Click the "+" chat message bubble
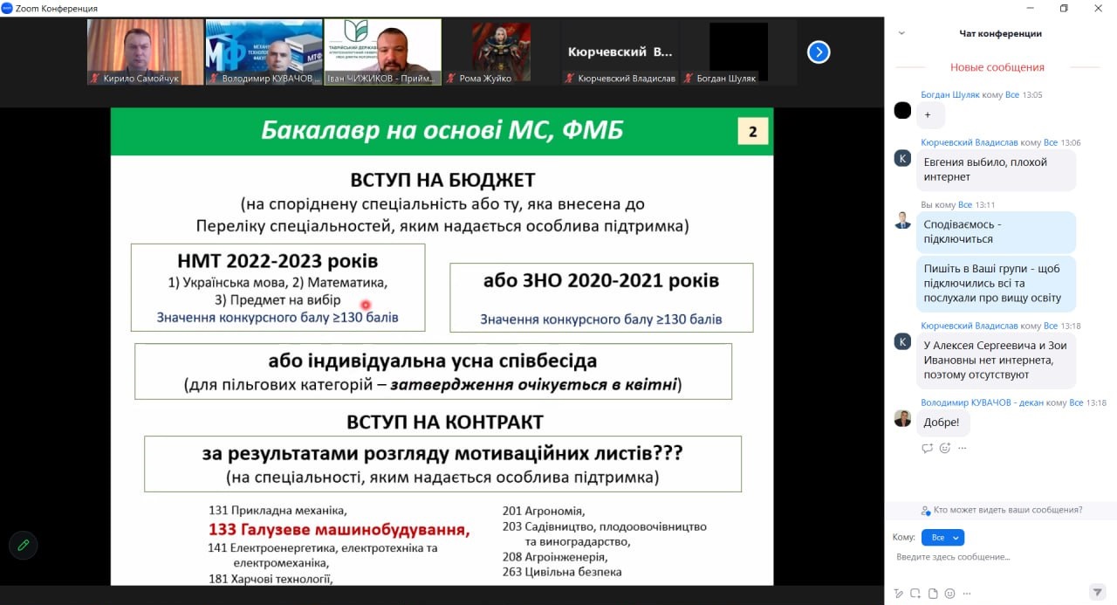This screenshot has height=605, width=1117. 930,115
